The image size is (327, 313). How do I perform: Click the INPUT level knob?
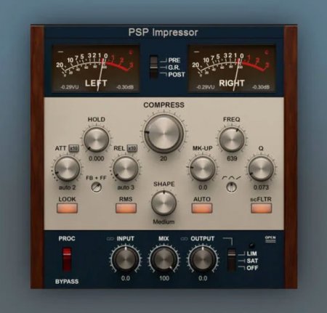coord(125,259)
